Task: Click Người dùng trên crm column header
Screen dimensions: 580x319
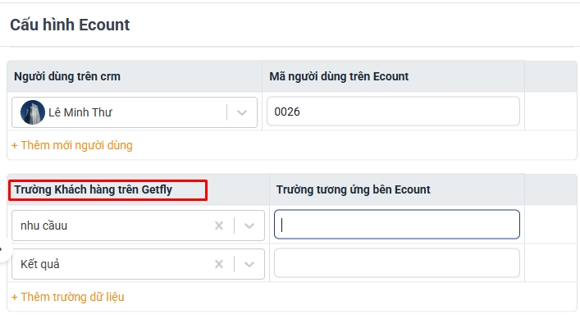Action: (67, 76)
